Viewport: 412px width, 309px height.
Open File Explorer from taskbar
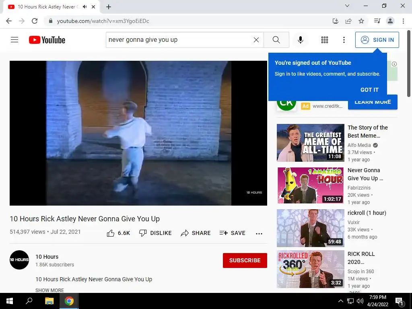pos(49,301)
